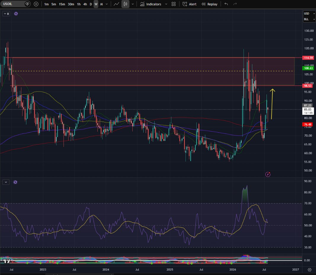Screen dimensions: 316x275
Task: Click the 2026 label on time axis
Action: click(x=232, y=270)
